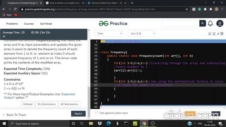Image resolution: width=226 pixels, height=127 pixels.
Task: Place cursor on line 45 in editor
Action: [163, 92]
